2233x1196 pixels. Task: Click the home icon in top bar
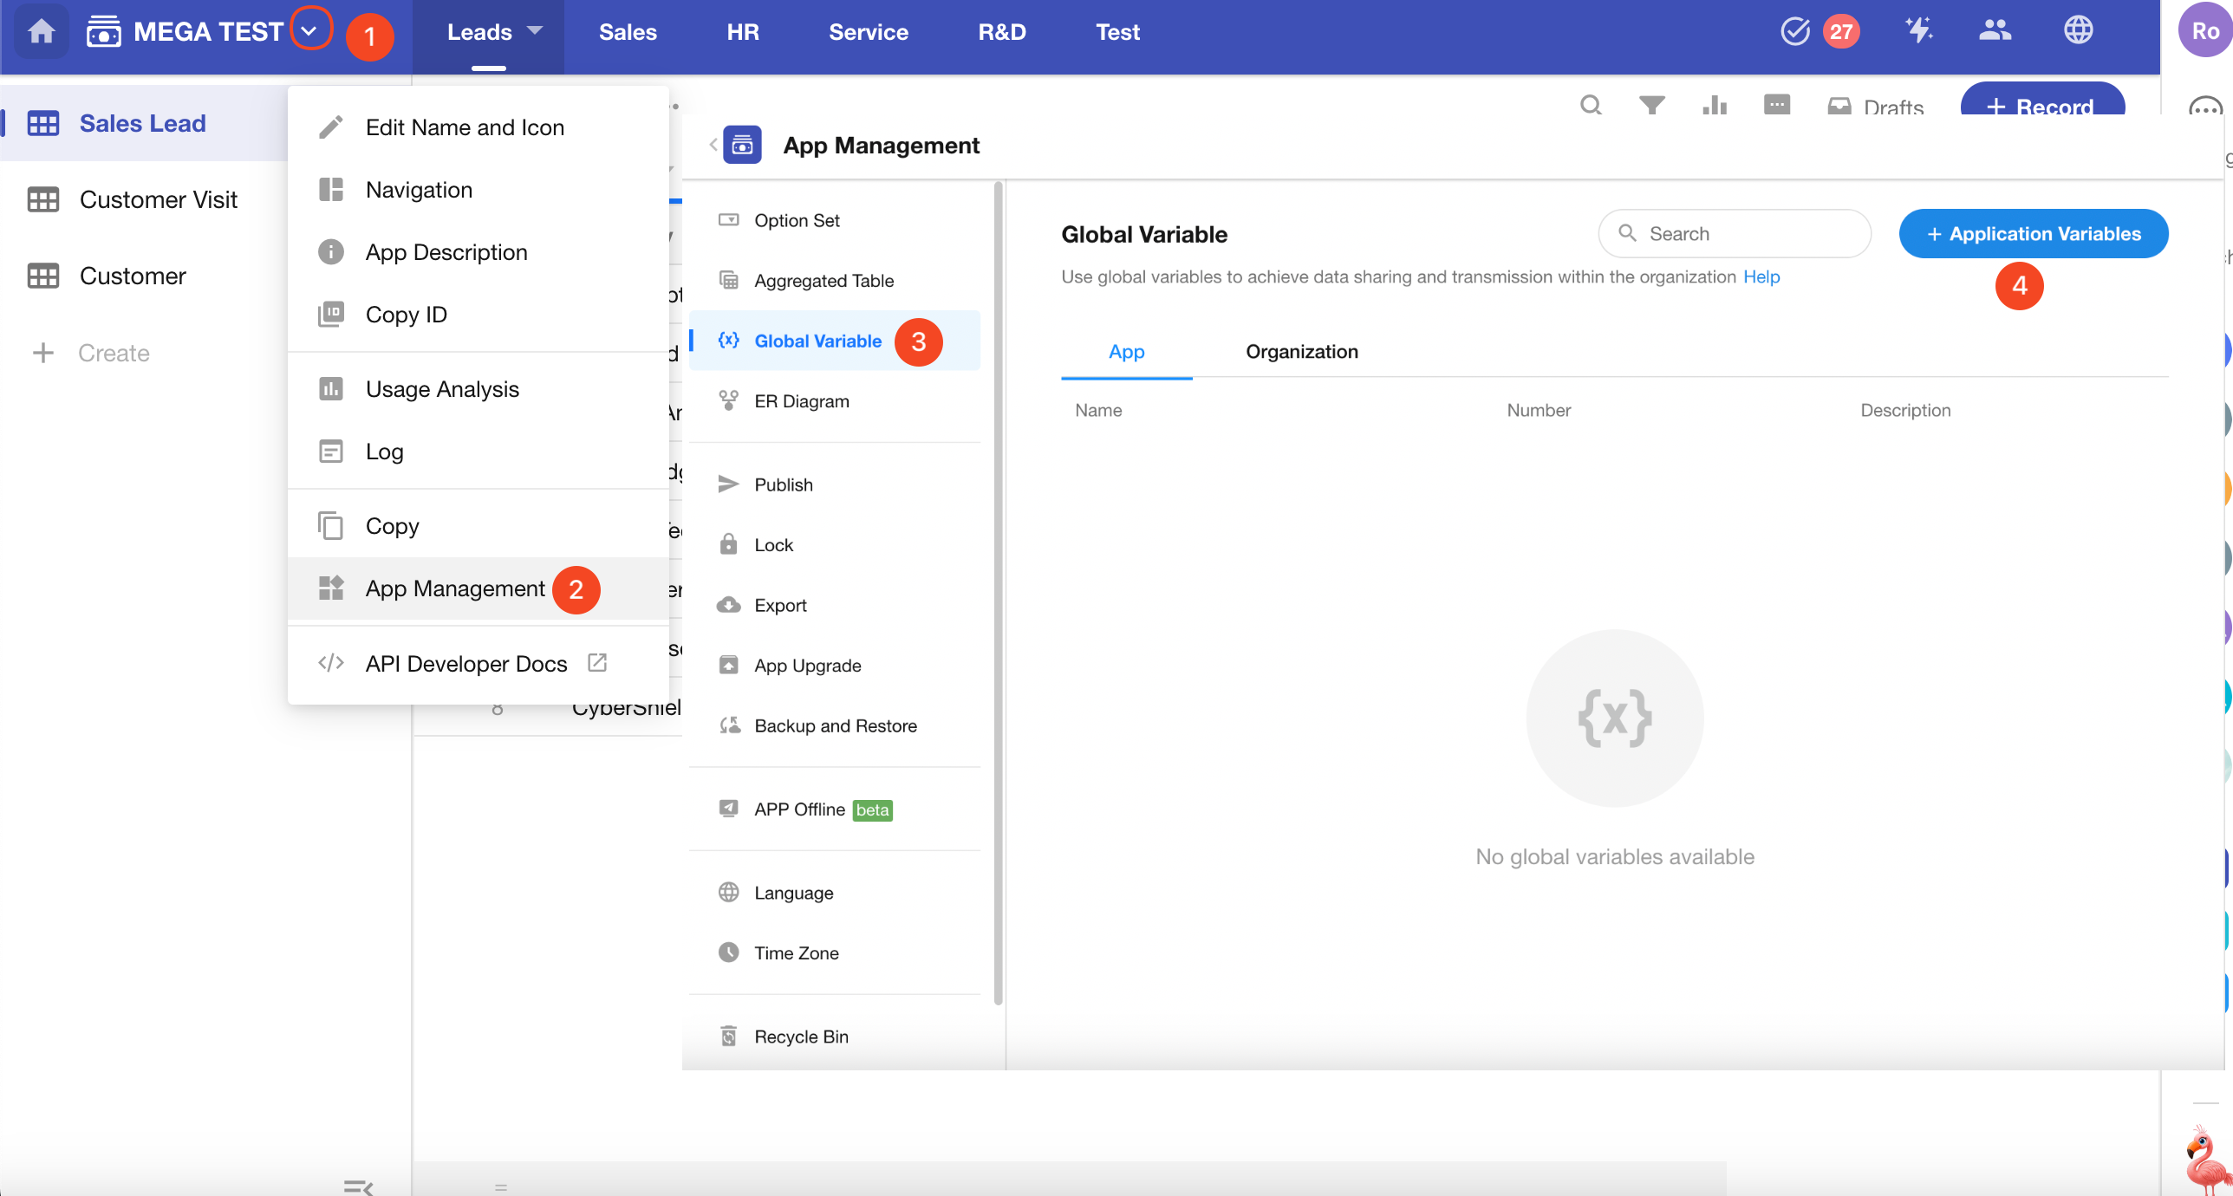[41, 32]
